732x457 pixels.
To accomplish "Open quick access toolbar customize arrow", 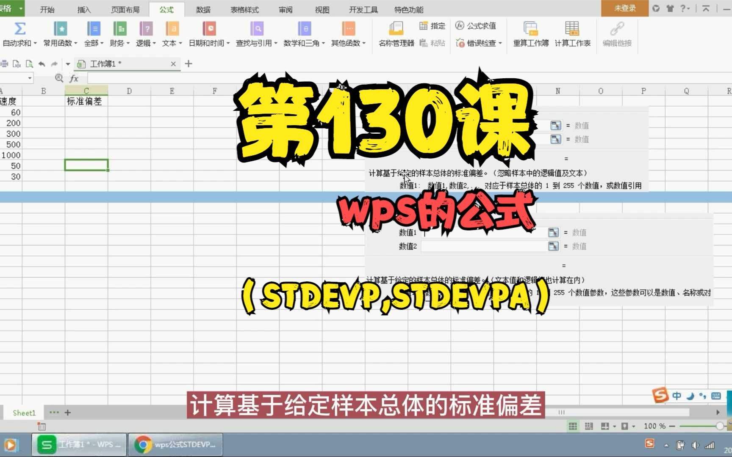I will [x=68, y=64].
